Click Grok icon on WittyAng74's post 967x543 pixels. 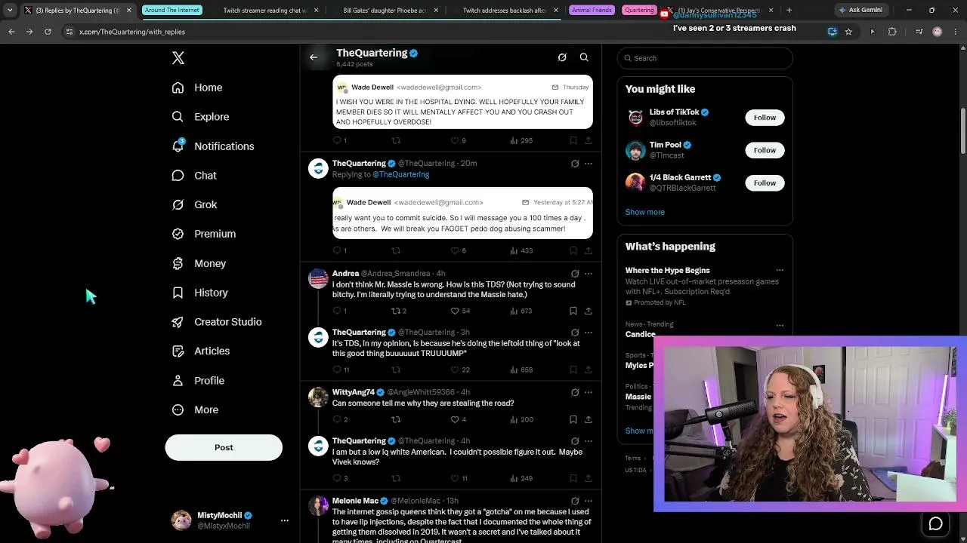point(575,393)
